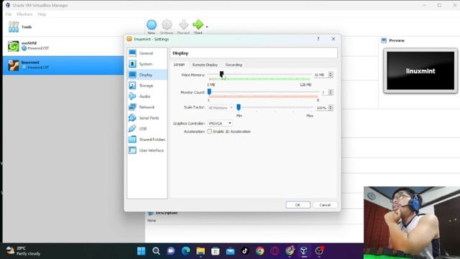Screen dimensions: 460x259
Task: Confirm settings with OK button
Action: click(298, 204)
